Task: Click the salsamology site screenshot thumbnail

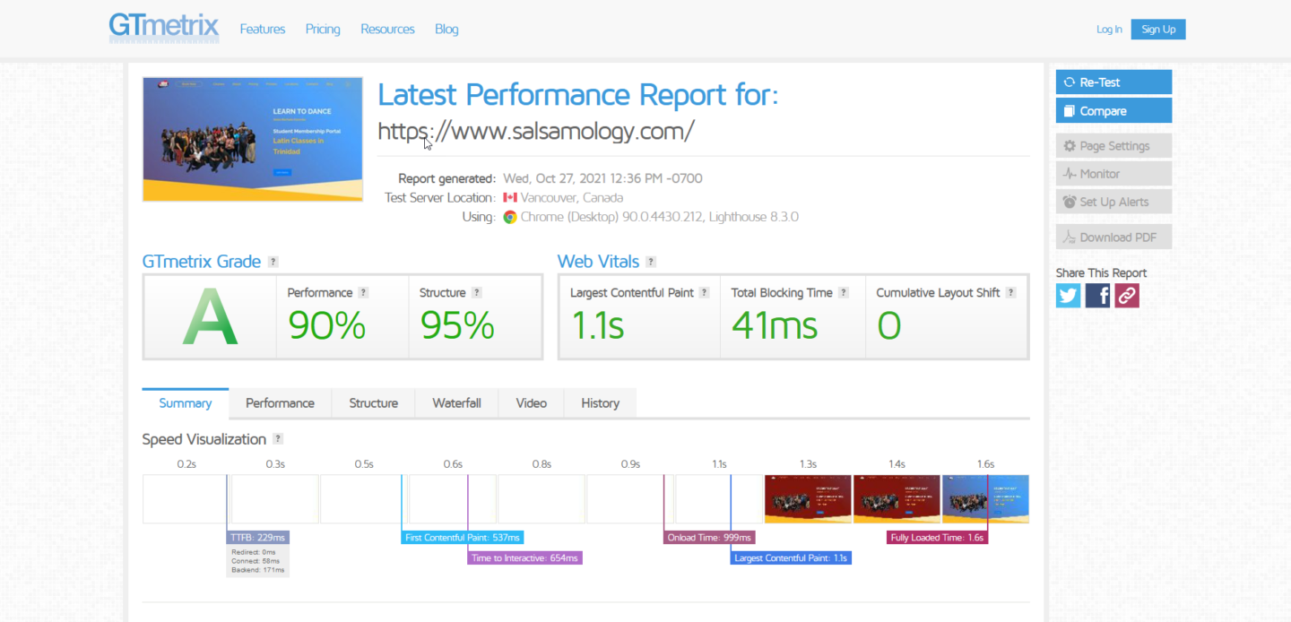Action: pos(253,139)
